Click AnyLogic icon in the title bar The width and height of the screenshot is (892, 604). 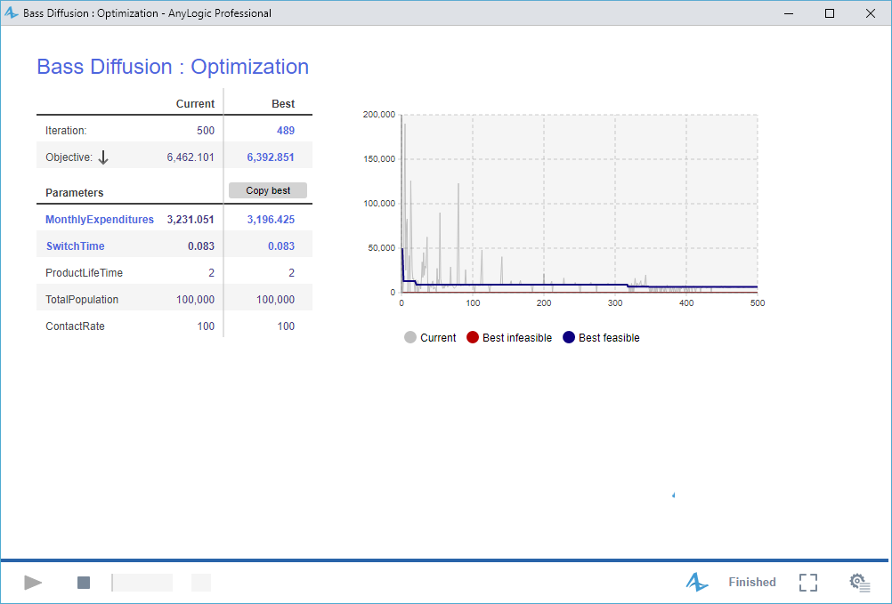tap(12, 13)
